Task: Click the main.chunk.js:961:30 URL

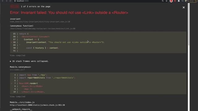Action: (37, 105)
